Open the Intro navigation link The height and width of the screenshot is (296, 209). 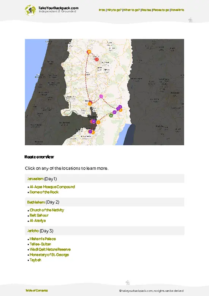[x=102, y=10]
